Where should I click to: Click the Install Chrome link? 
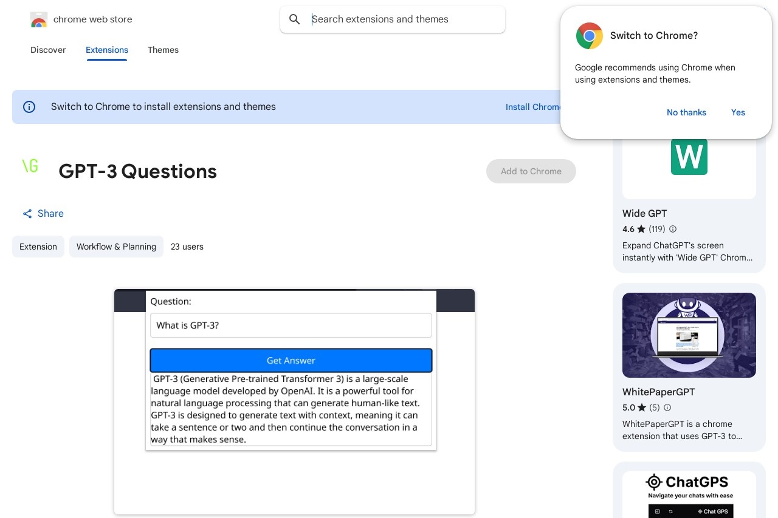point(534,107)
